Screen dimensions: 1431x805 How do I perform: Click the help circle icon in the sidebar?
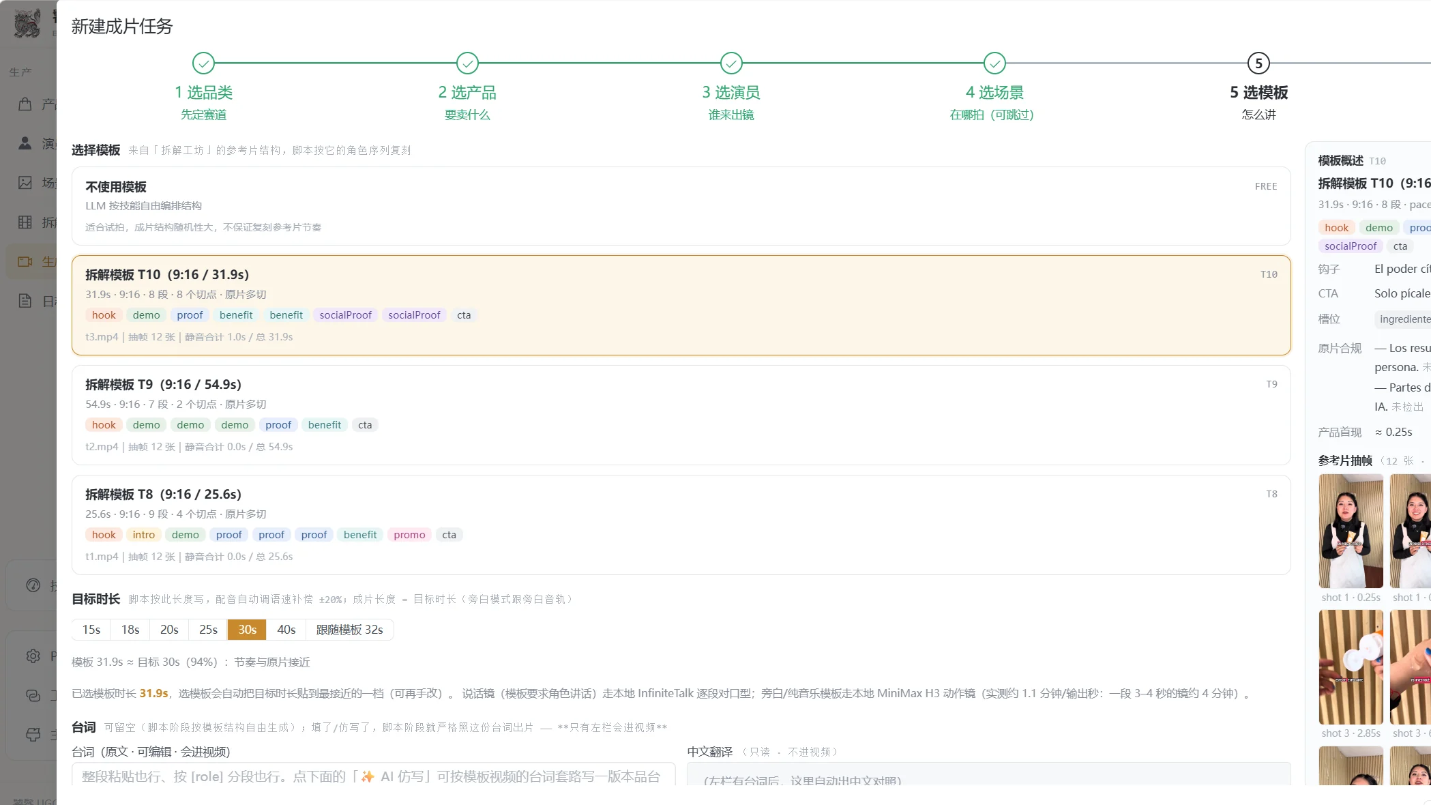coord(33,585)
